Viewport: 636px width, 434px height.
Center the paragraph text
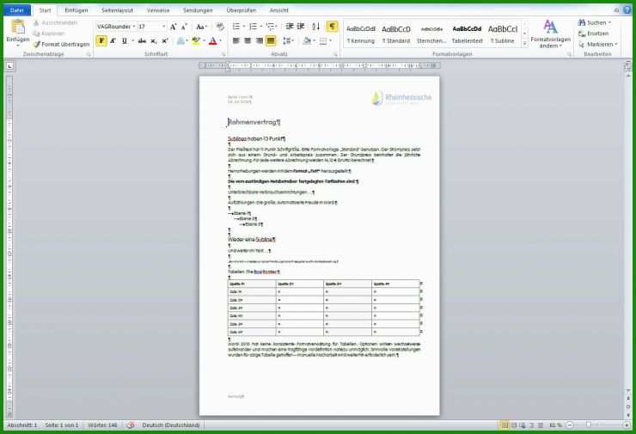point(248,41)
